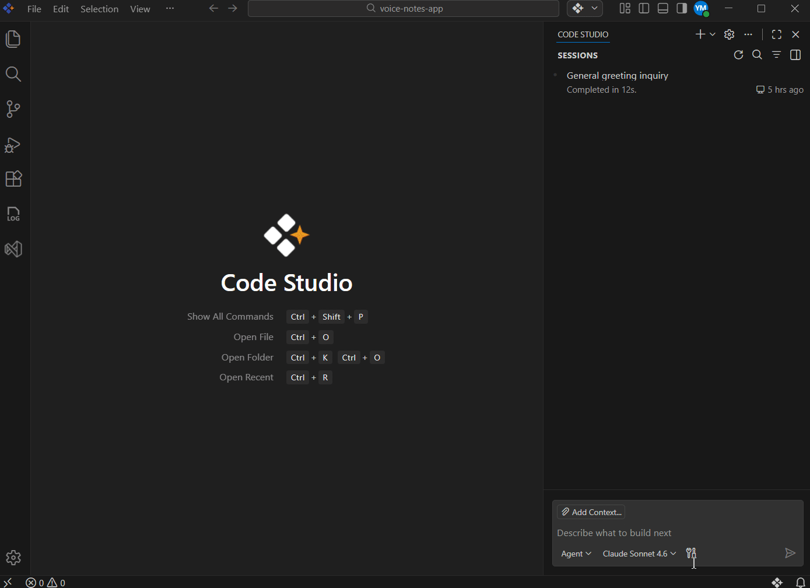Go forward using the title bar arrow
The height and width of the screenshot is (588, 810).
click(233, 8)
